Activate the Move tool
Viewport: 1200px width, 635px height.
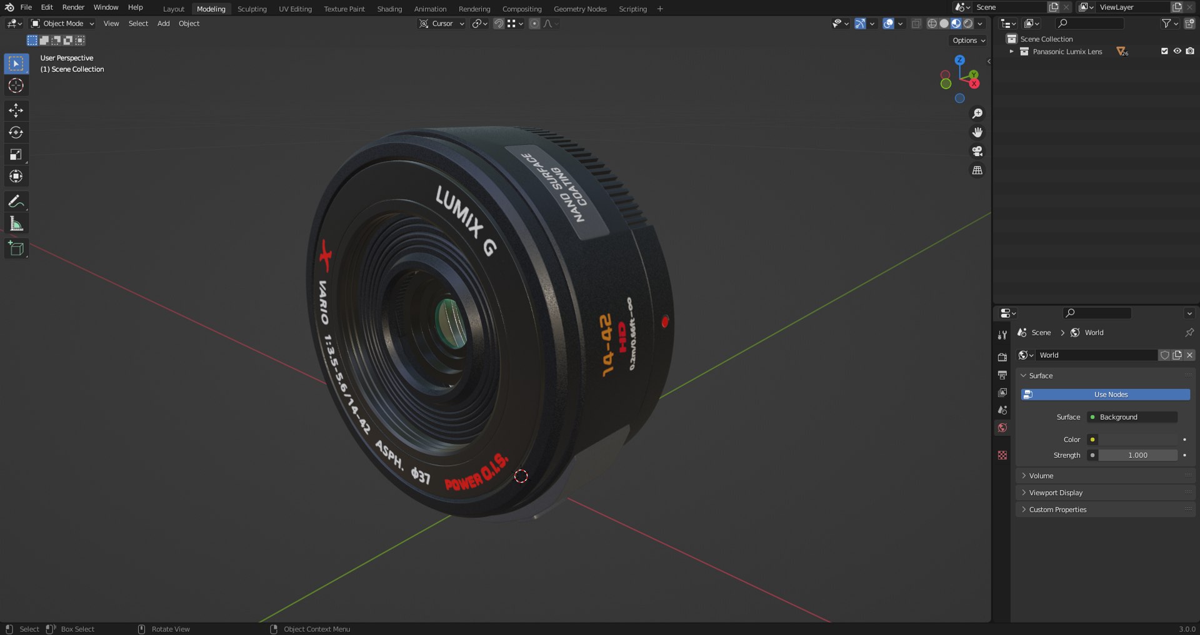(16, 111)
